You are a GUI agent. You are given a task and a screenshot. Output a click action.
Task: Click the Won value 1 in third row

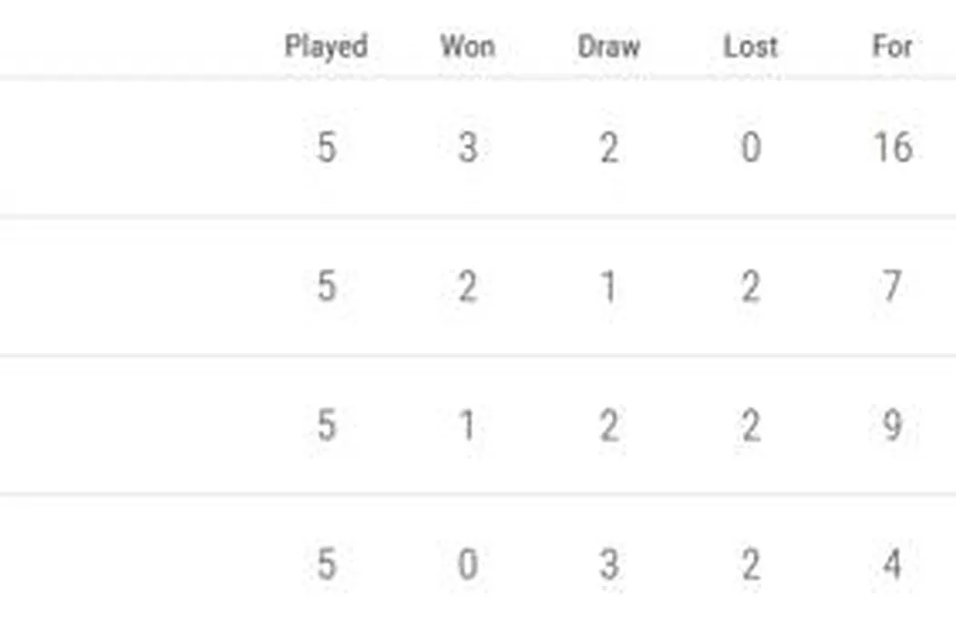[467, 426]
